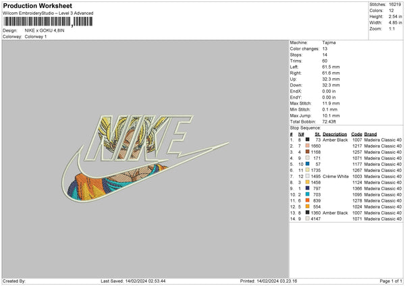The image size is (405, 286).
Task: Click the barcode under the header
Action: (x=48, y=22)
